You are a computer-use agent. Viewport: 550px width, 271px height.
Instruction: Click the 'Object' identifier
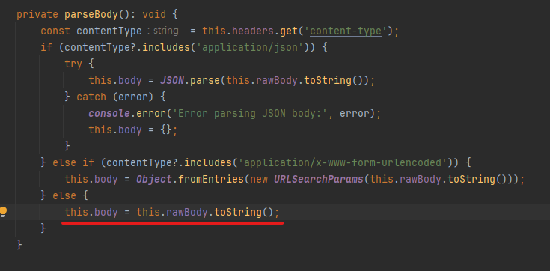point(154,180)
